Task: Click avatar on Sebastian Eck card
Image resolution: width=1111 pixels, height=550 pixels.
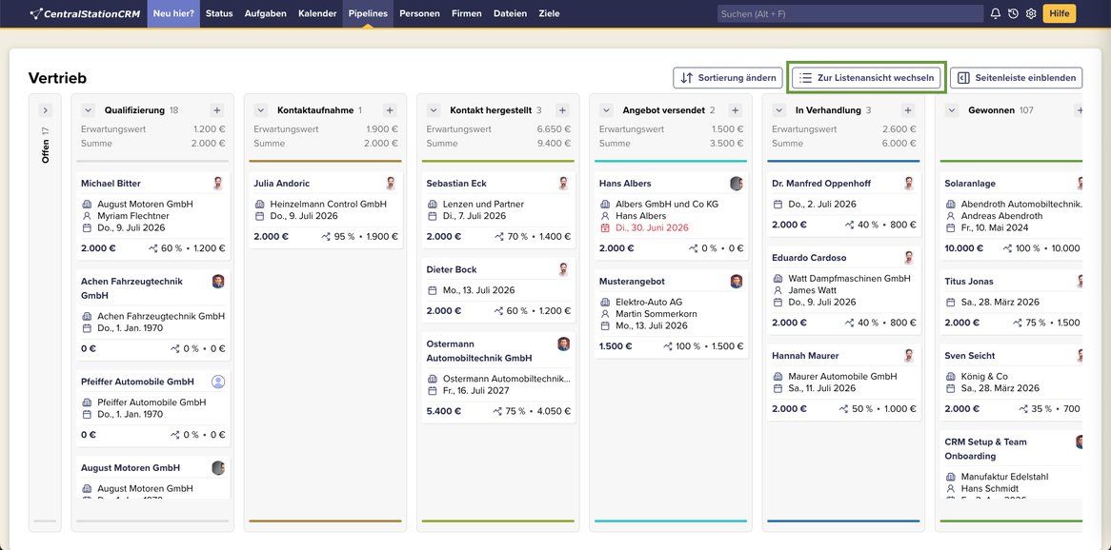Action: pyautogui.click(x=563, y=184)
